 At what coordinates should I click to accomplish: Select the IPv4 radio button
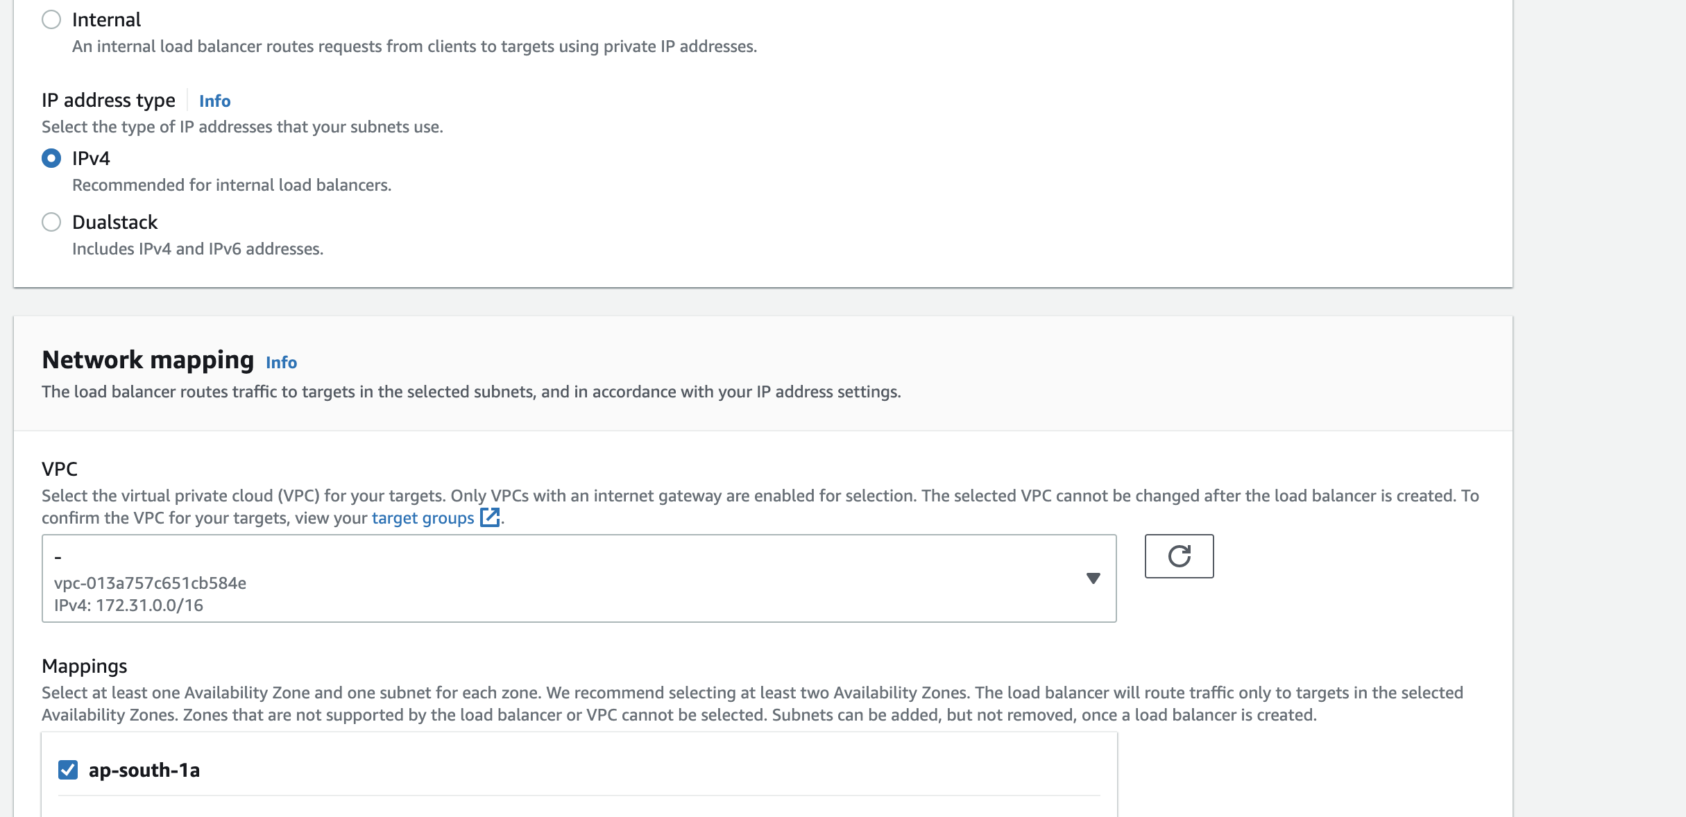coord(52,157)
